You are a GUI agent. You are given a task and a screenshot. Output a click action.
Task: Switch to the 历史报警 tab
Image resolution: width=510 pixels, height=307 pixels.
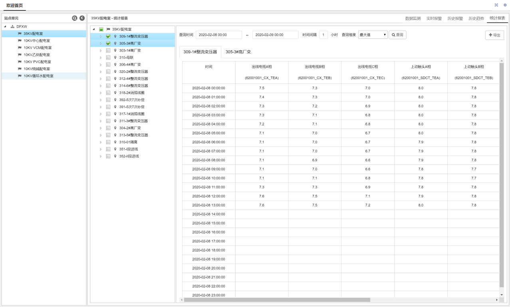455,18
